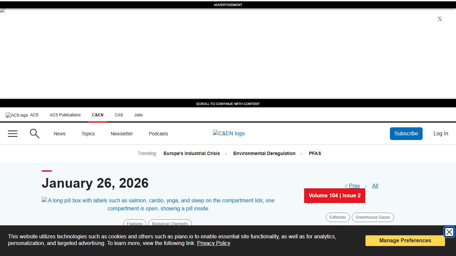Click the ACS logo image
The image size is (456, 256).
pyautogui.click(x=17, y=115)
